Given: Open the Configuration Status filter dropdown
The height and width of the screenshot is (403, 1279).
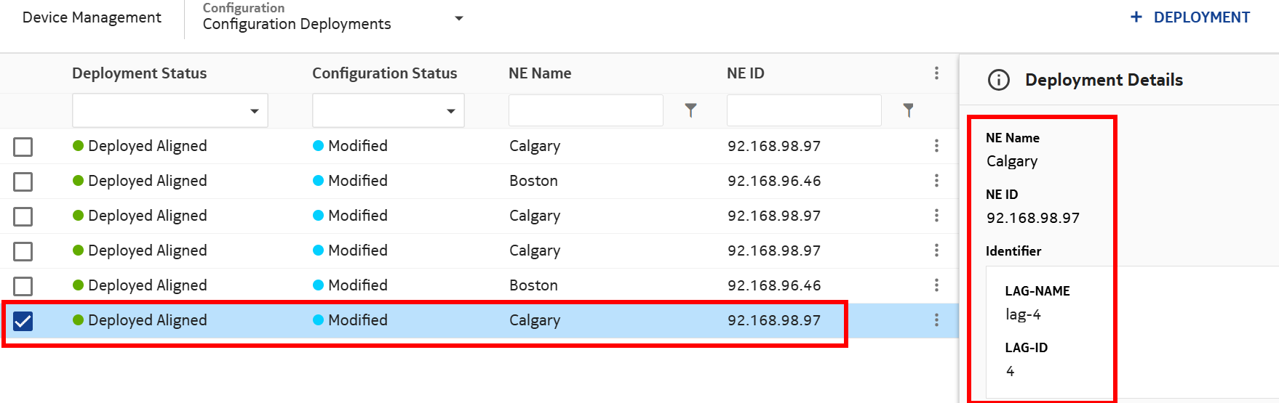Looking at the screenshot, I should click(x=388, y=111).
